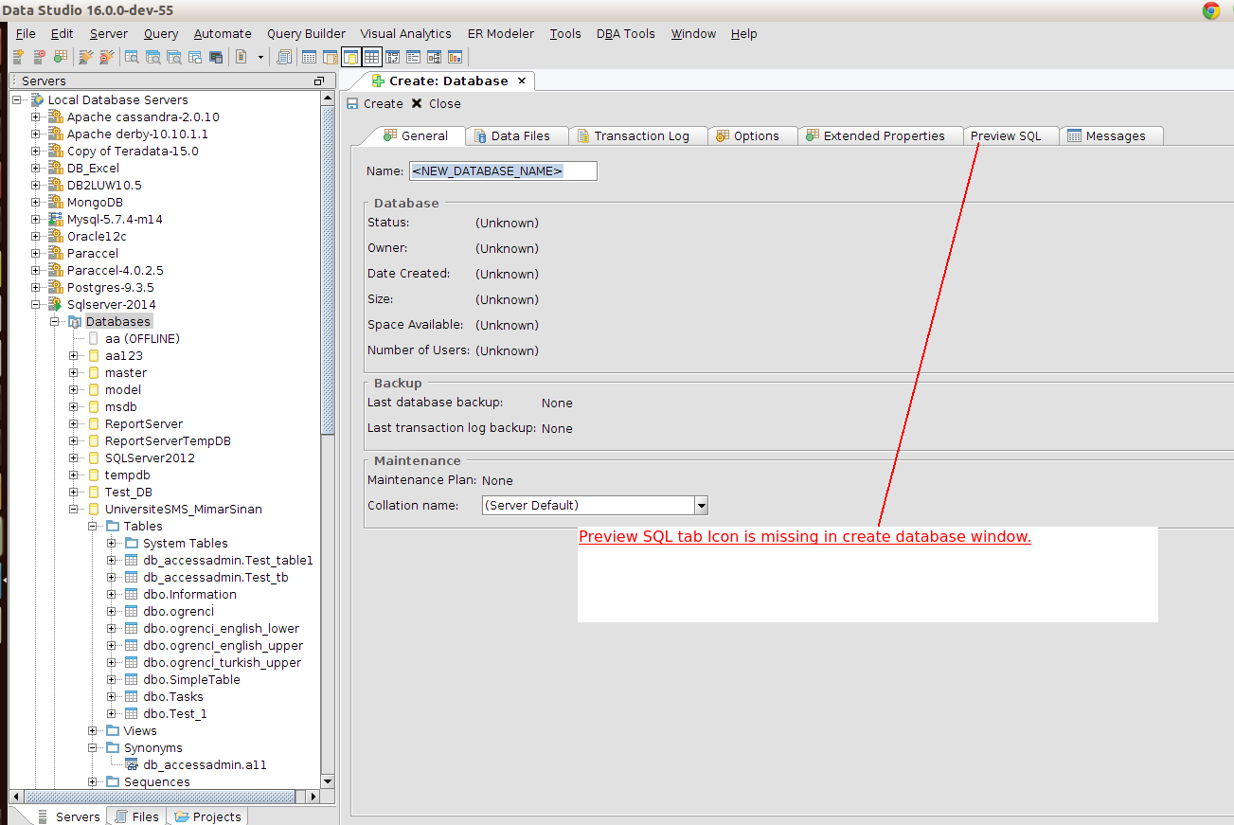Expand the Apache cassandra-2.0.10 server node
1234x825 pixels.
point(36,117)
